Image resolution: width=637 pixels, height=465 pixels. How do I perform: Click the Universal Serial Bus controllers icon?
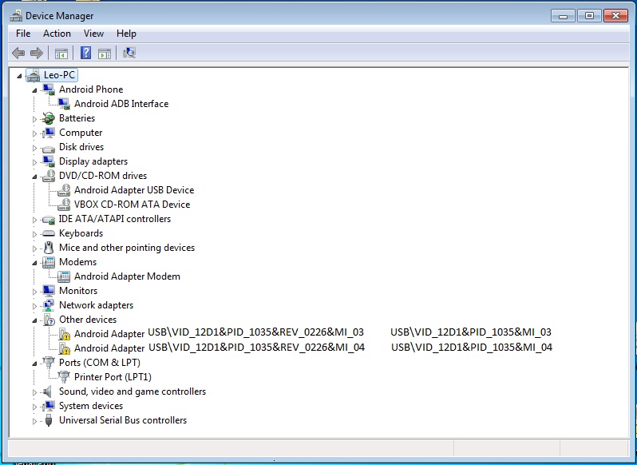click(49, 420)
